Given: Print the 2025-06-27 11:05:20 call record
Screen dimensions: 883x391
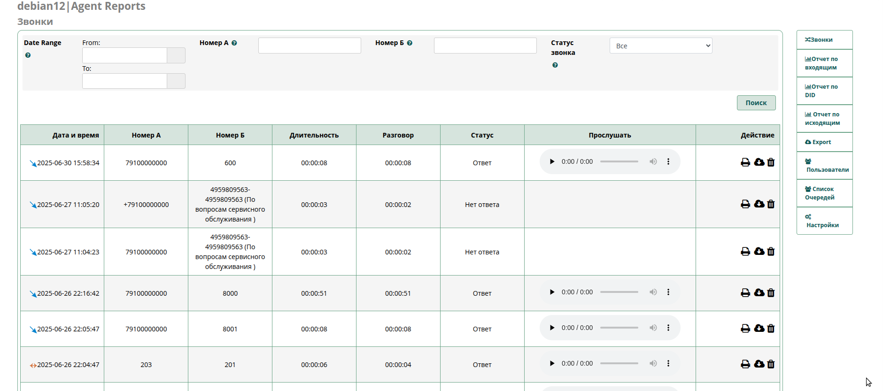Looking at the screenshot, I should pyautogui.click(x=745, y=204).
